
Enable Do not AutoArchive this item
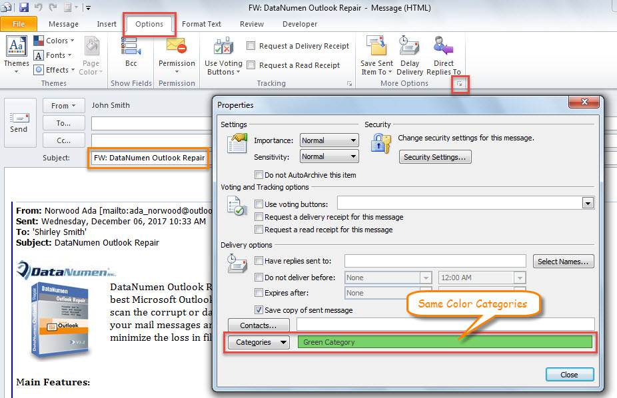(259, 174)
